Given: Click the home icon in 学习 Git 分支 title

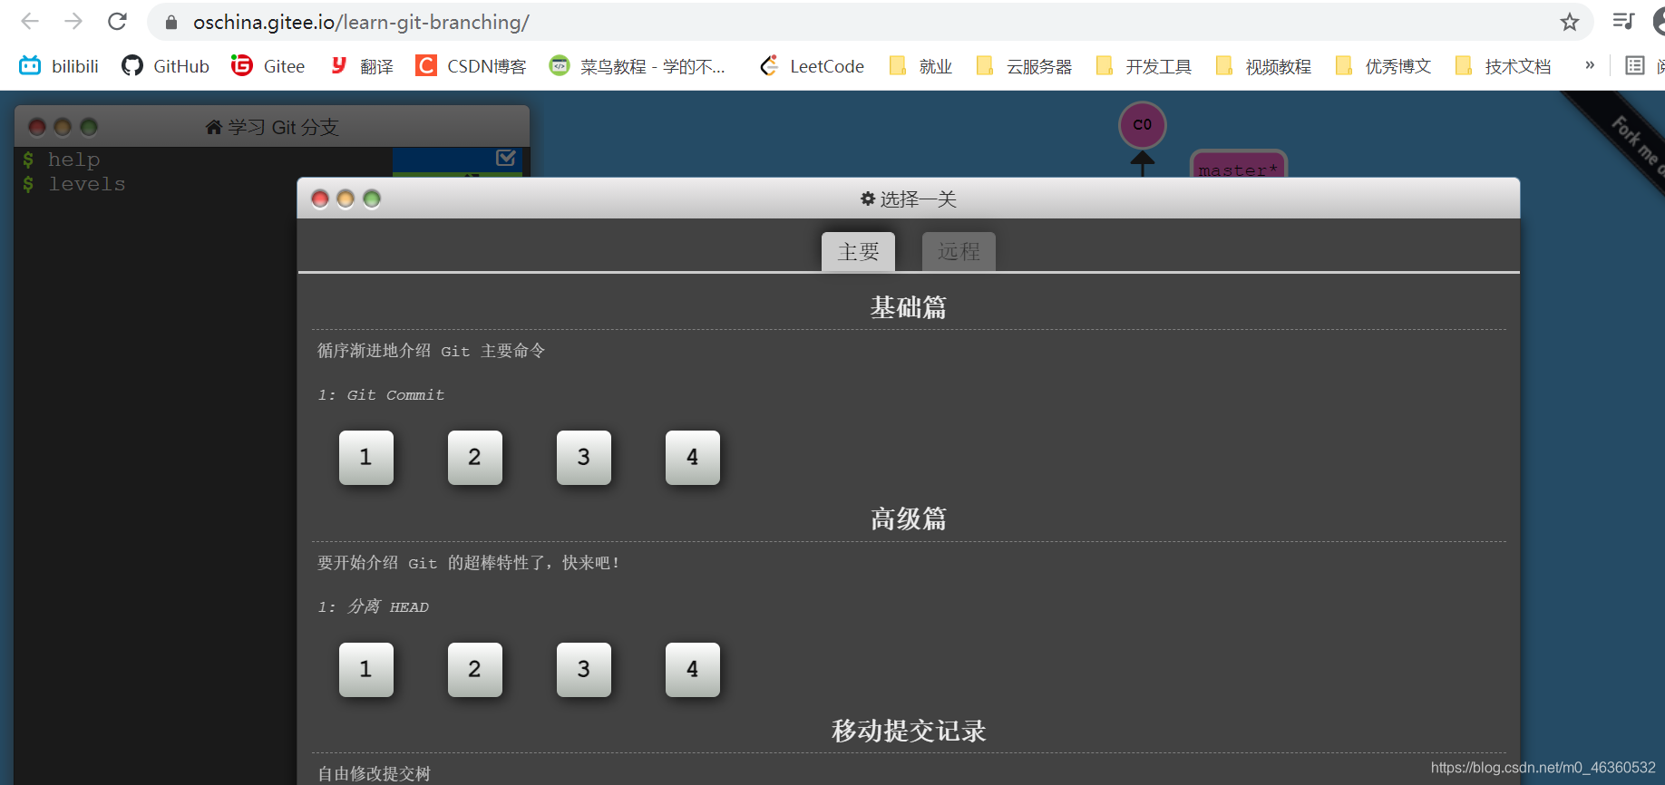Looking at the screenshot, I should (214, 127).
